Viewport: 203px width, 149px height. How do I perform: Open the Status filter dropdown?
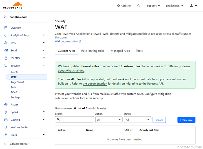pyautogui.click(x=137, y=119)
